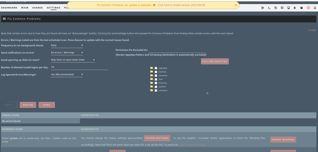Viewport: 318px width, 152px height.
Task: Click the red alert circle icon
Action: pyautogui.click(x=308, y=8)
